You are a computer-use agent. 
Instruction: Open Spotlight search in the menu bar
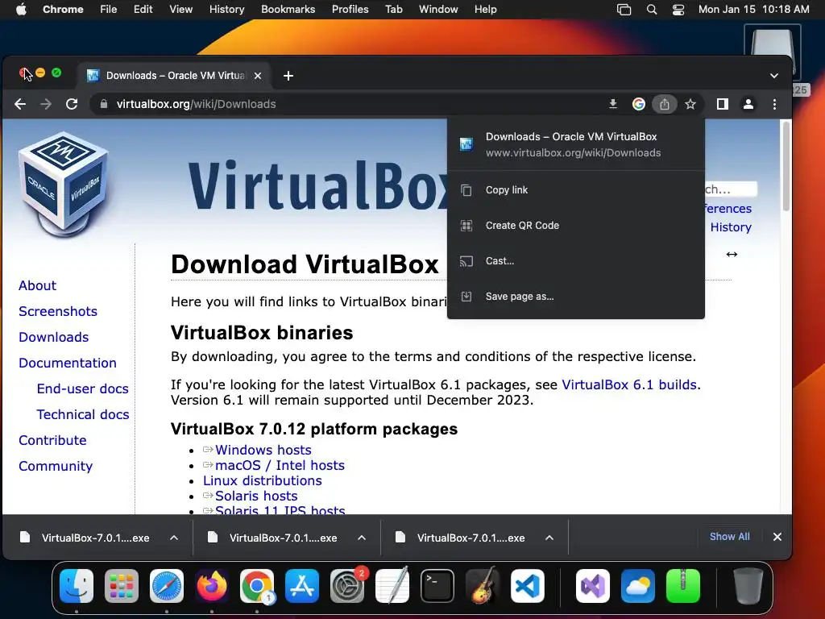[x=651, y=10]
